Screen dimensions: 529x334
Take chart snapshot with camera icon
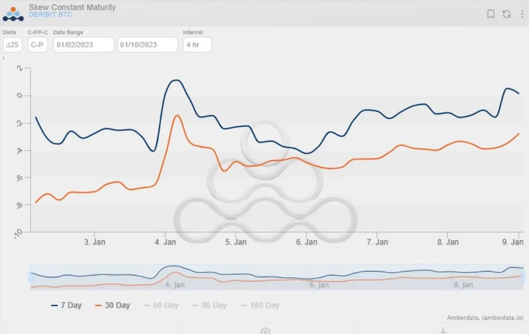(x=266, y=331)
